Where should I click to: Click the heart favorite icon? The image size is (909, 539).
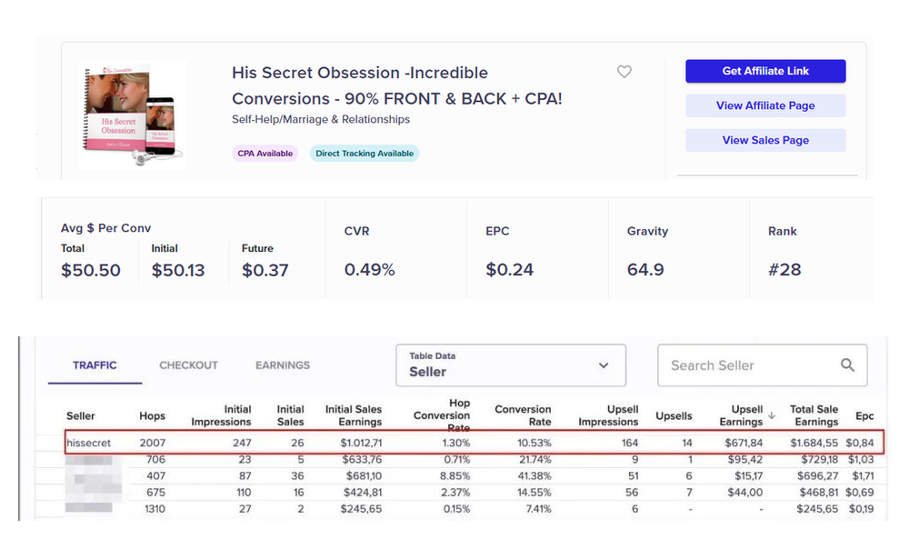[x=624, y=72]
